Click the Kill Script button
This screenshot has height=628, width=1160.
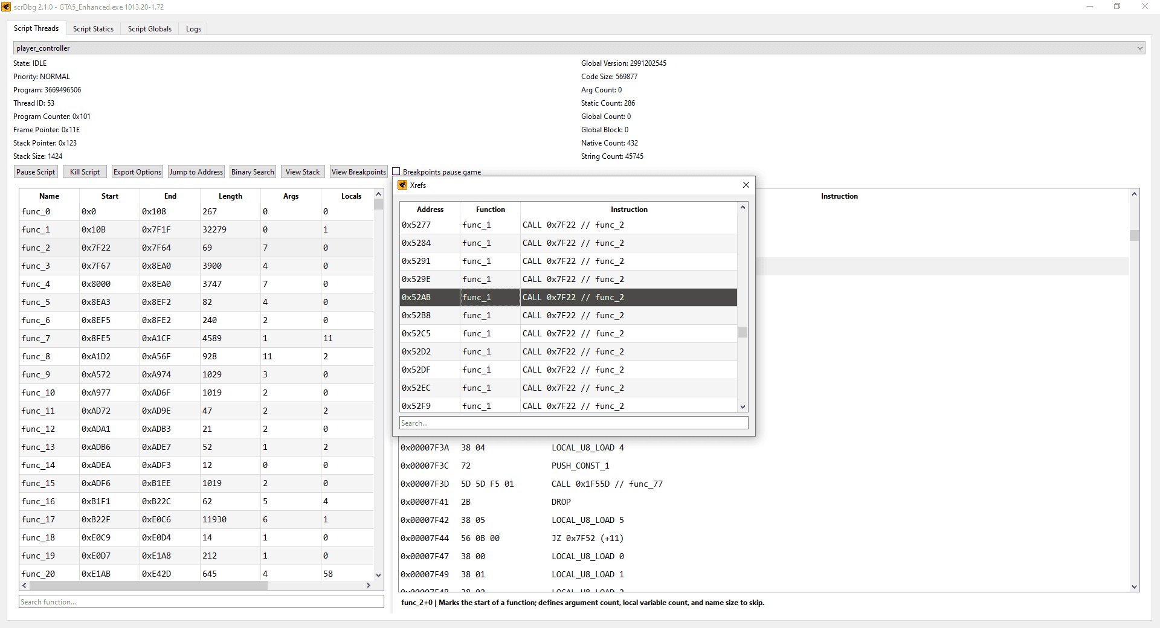84,171
